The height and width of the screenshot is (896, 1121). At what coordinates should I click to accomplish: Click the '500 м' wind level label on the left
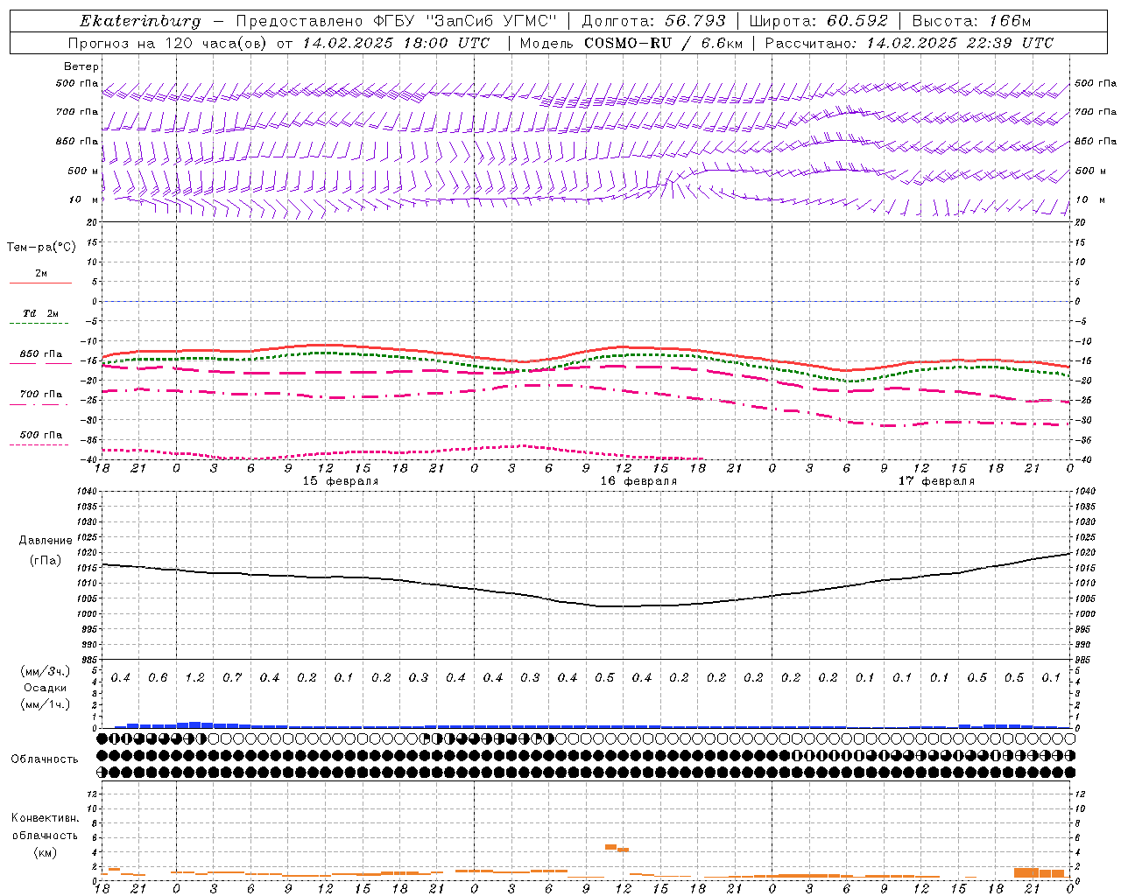click(83, 171)
